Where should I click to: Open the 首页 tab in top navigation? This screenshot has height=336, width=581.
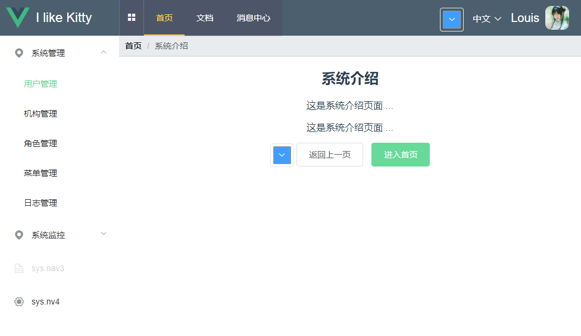(164, 18)
